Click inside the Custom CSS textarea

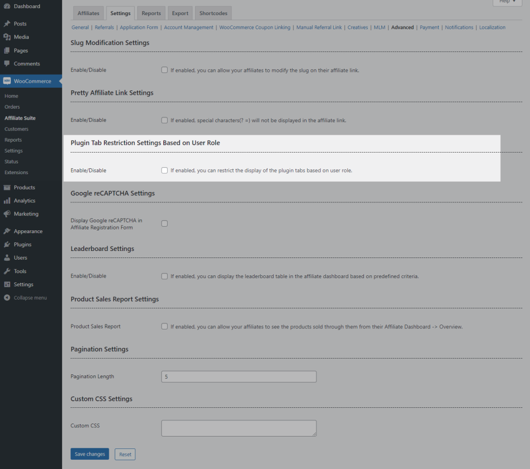click(x=239, y=428)
